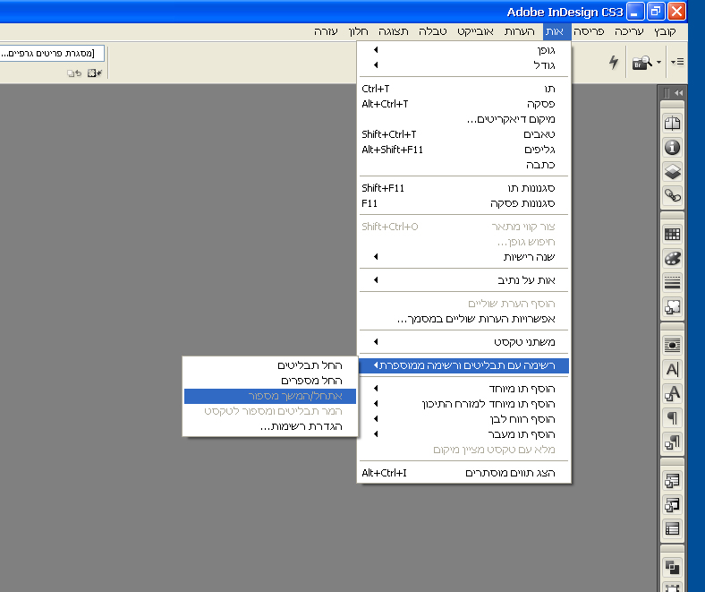Launch Adobe Bridge from Br icon
705x592 pixels.
pos(642,63)
